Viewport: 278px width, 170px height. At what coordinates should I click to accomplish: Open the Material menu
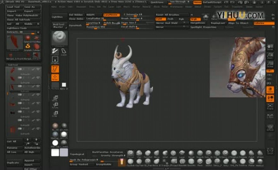coord(146,7)
